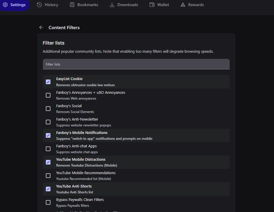Enable YouTube Mobile Recommendations checkbox
Screen dimensions: 274x212
point(48,176)
